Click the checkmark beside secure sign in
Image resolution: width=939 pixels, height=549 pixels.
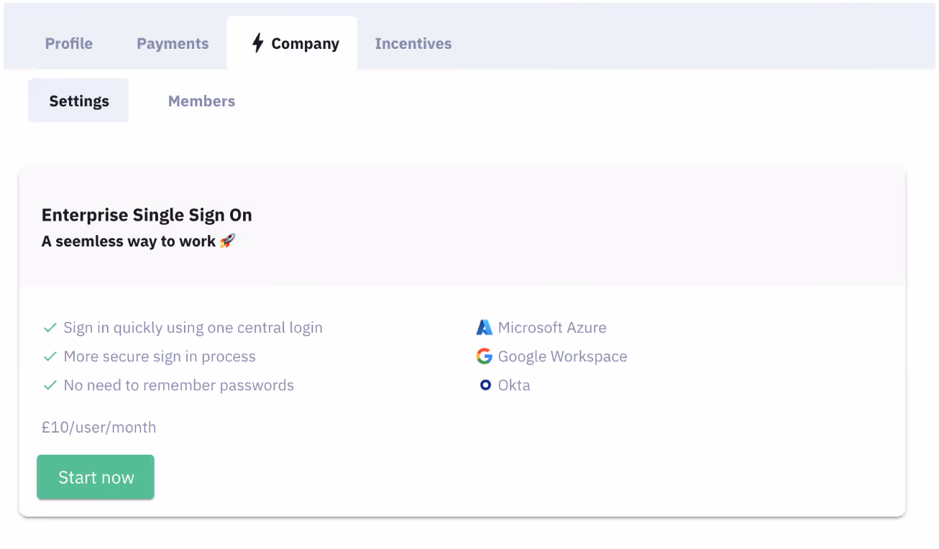coord(50,356)
